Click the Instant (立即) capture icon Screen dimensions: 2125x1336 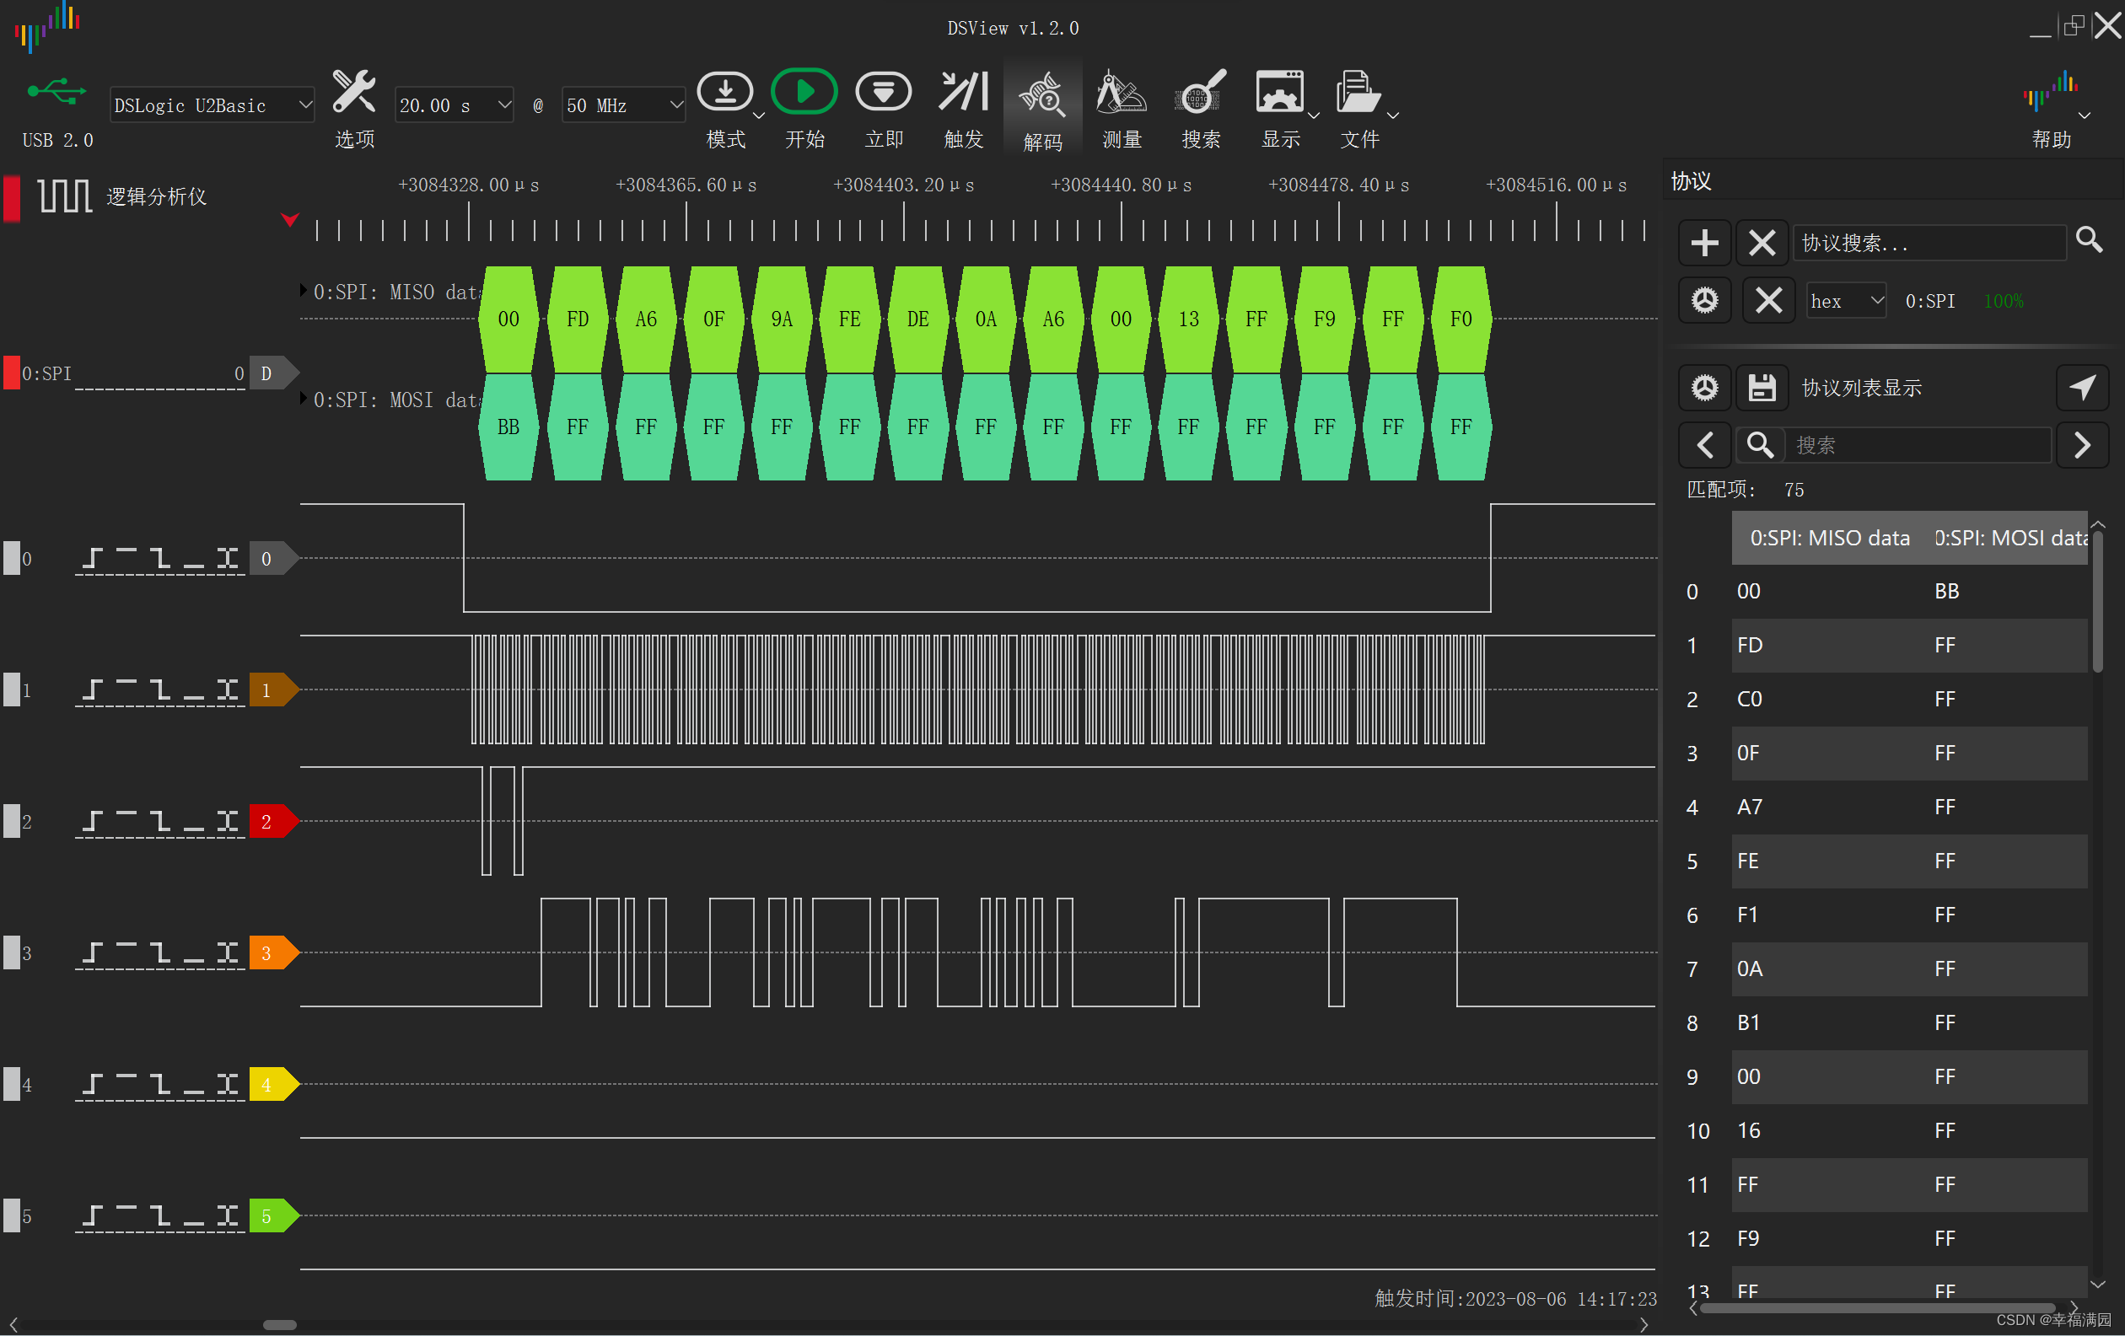coord(884,93)
